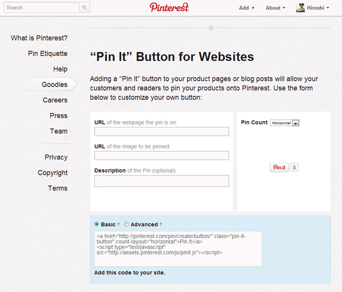Click the red Pin it button preview
Screen dimensions: 342x292
(x=279, y=167)
